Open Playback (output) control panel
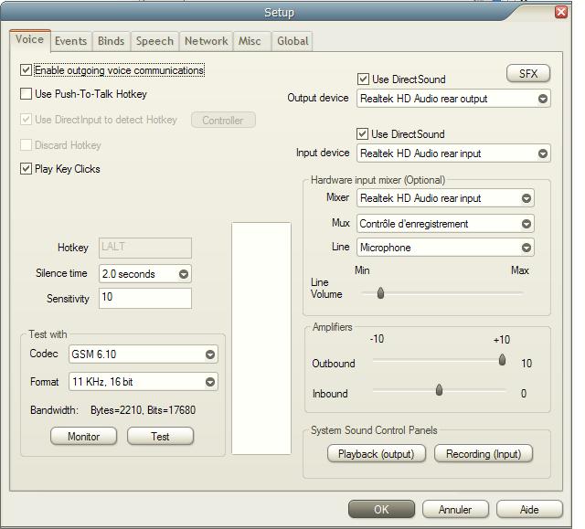Screen dimensions: 585x529 click(376, 454)
